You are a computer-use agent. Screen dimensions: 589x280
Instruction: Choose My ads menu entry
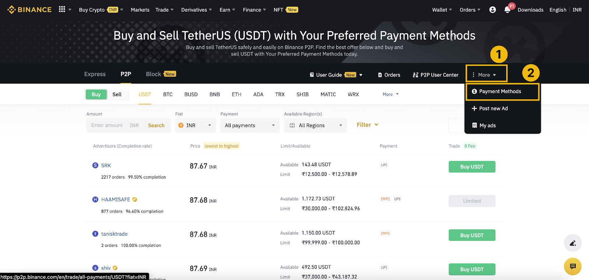coord(502,125)
